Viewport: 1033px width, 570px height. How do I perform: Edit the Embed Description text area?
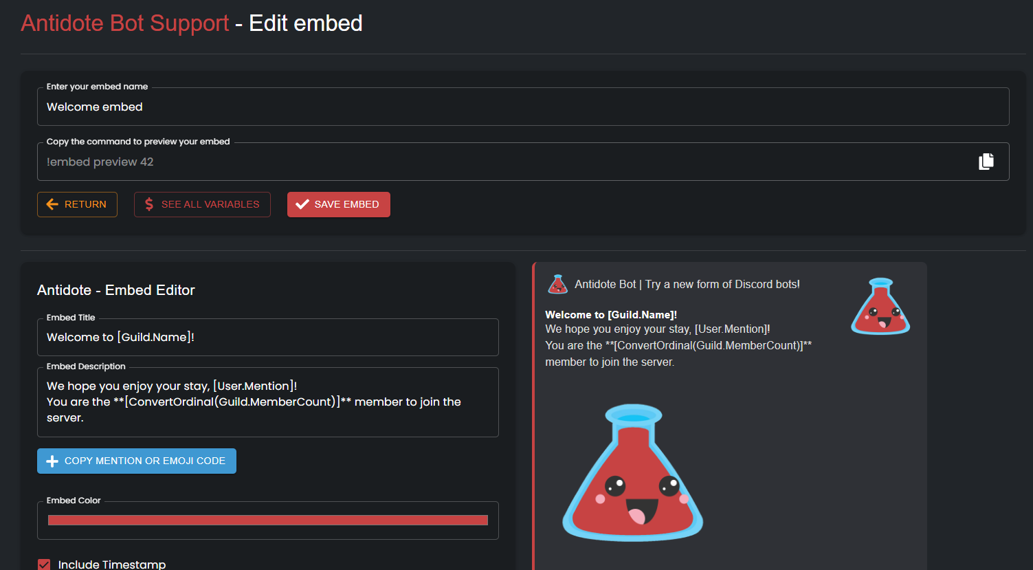pyautogui.click(x=268, y=402)
